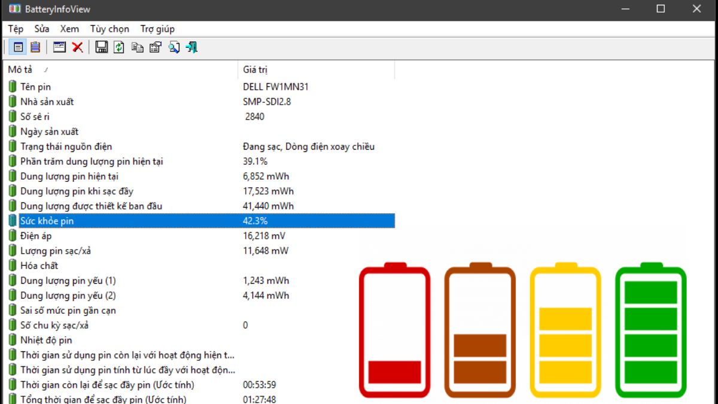Open the Tùy chọn menu
The image size is (718, 404).
coord(109,29)
